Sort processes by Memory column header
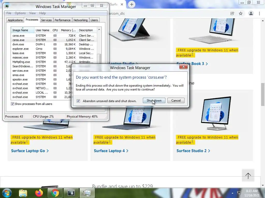Image resolution: width=265 pixels, height=198 pixels. 68,30
